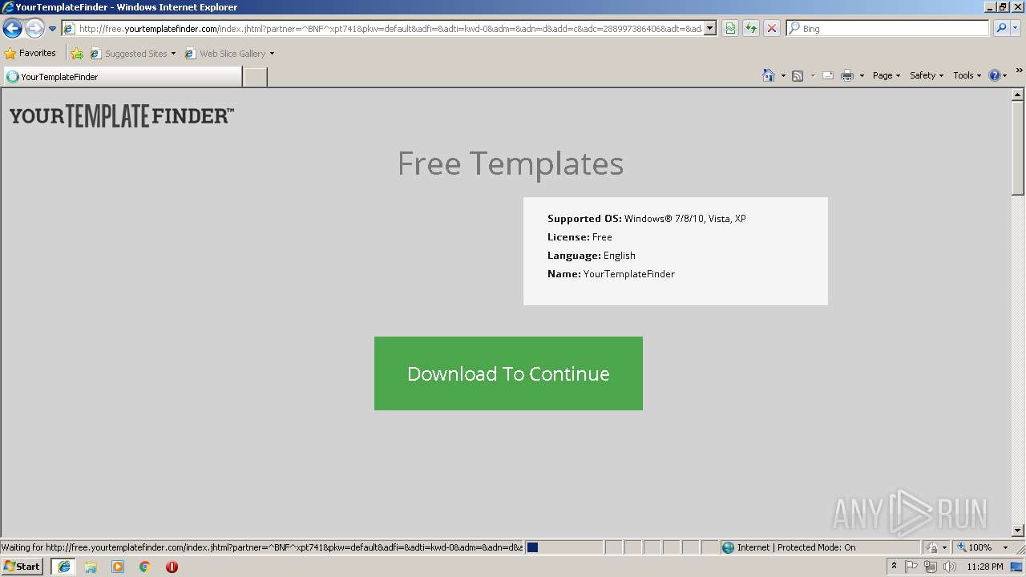The image size is (1026, 577).
Task: Click the vertical scrollbar up arrow
Action: 1018,95
